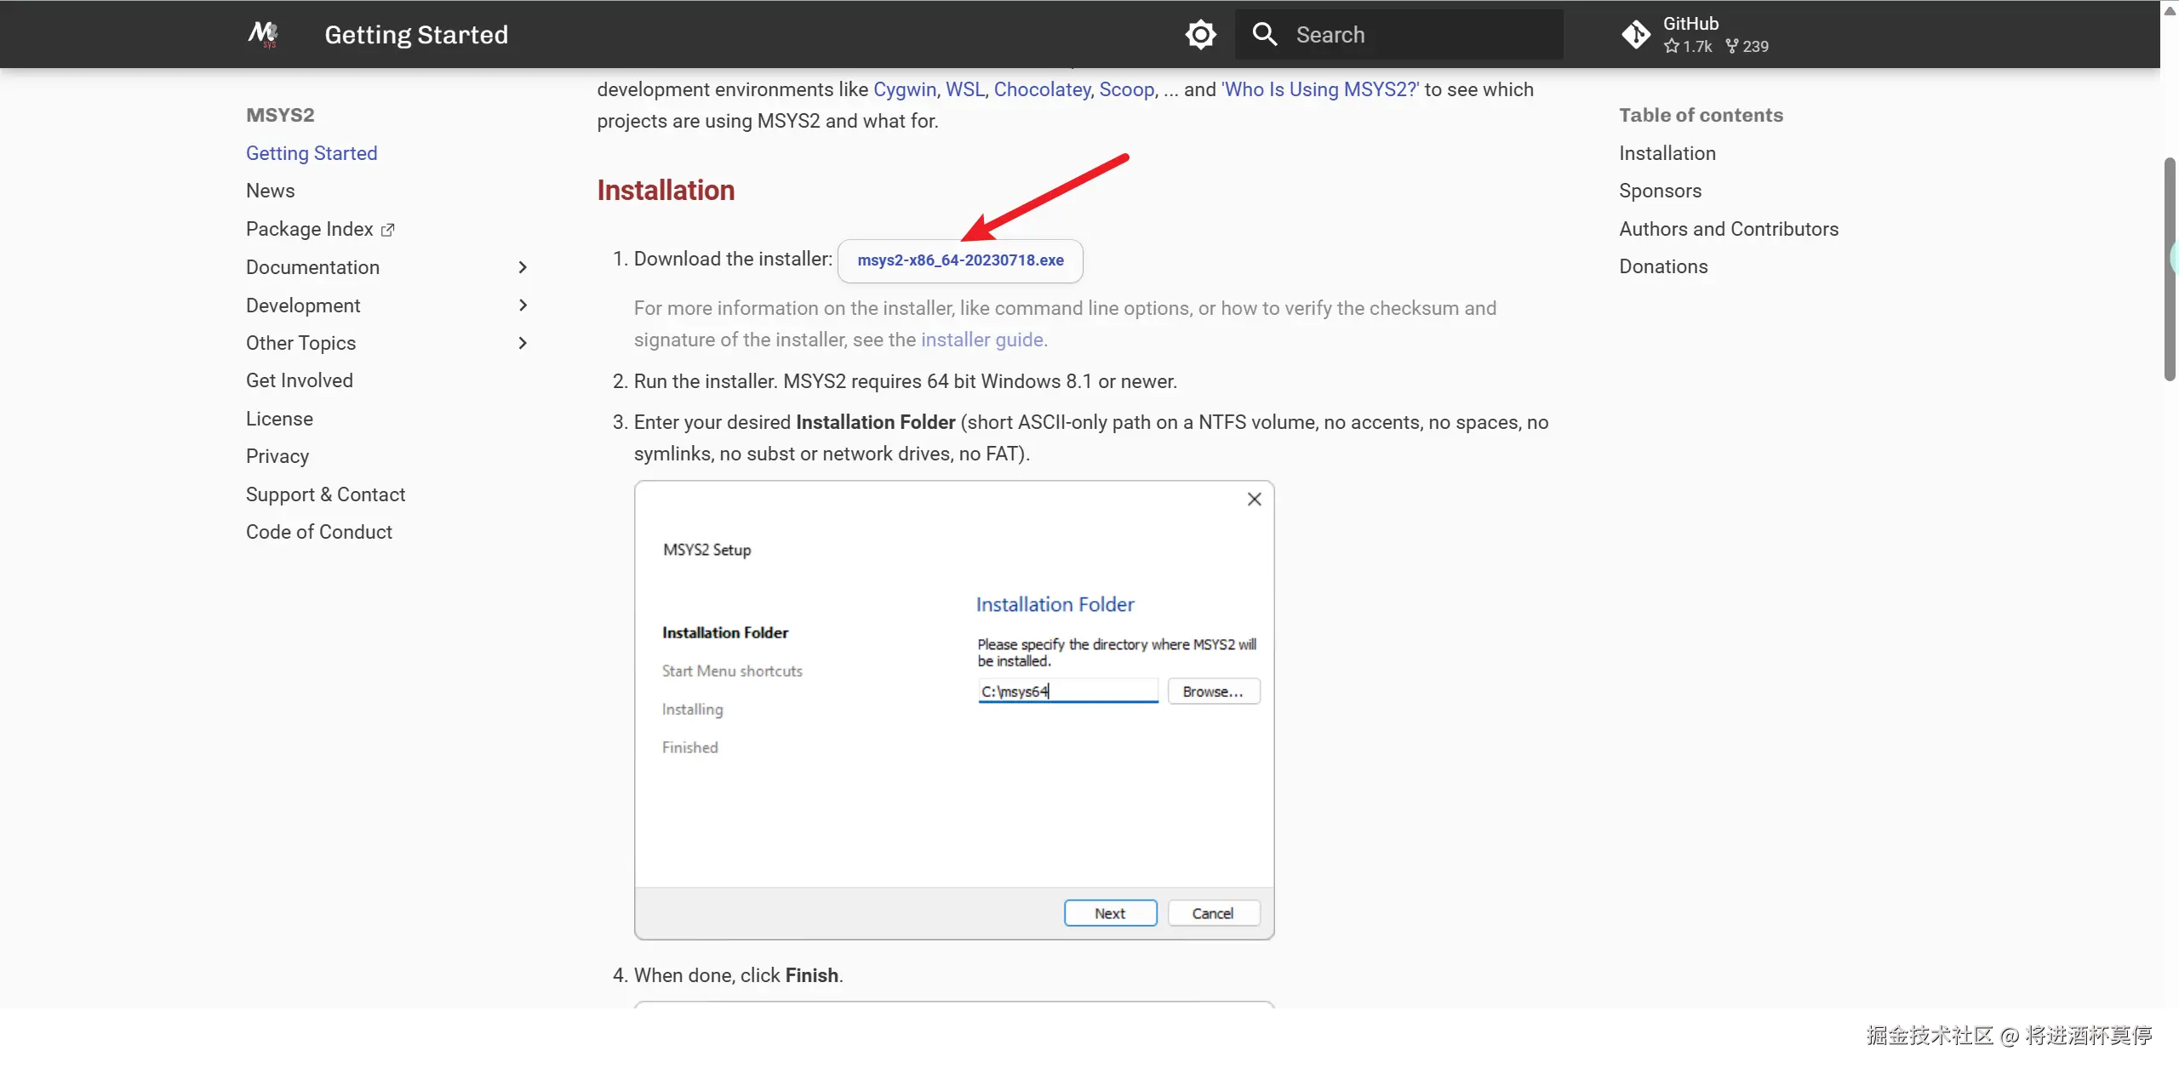This screenshot has height=1074, width=2179.
Task: Expand the Documentation section chevron
Action: pyautogui.click(x=523, y=267)
